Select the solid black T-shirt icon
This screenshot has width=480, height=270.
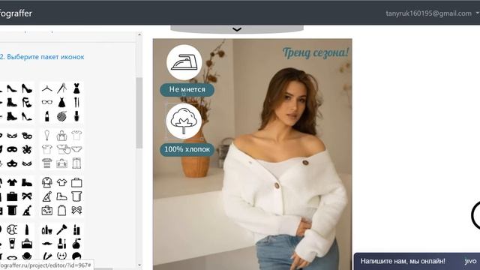click(12, 182)
